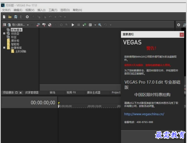This screenshot has width=187, height=143.
Task: Click the Cut scissors icon
Action: 33,17
